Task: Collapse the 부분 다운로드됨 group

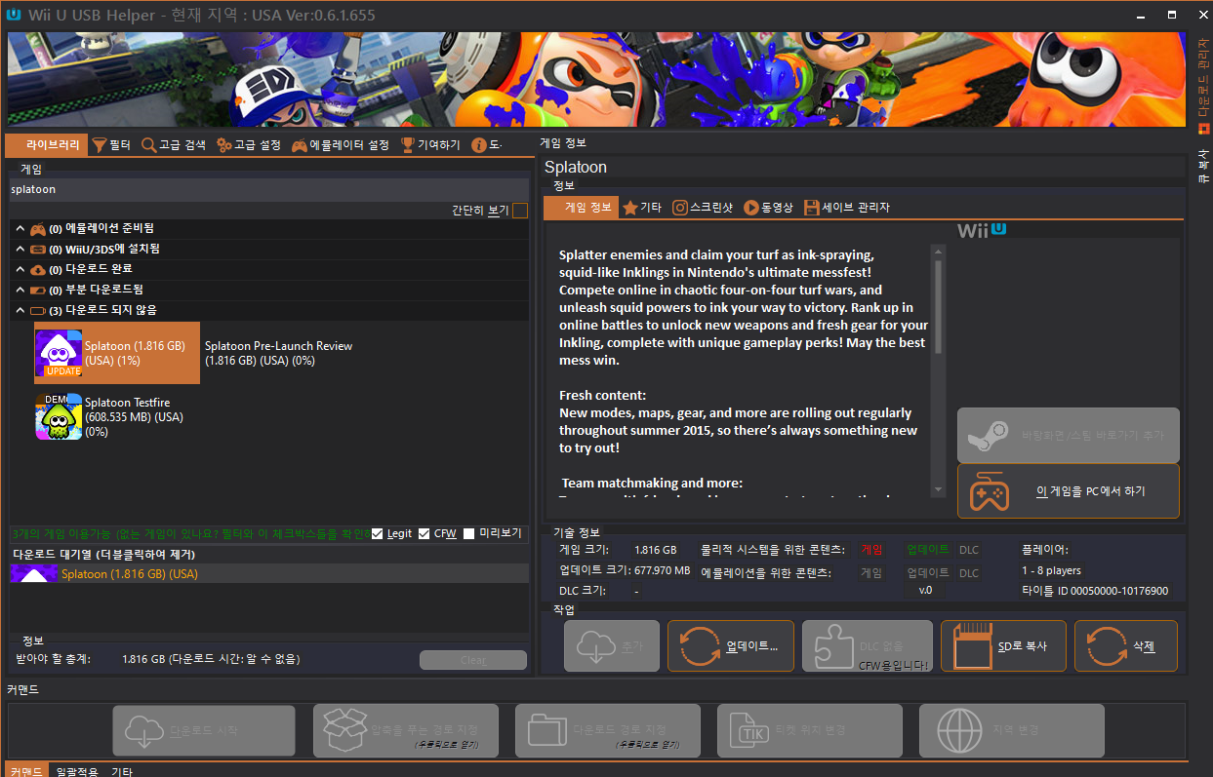Action: (x=19, y=290)
